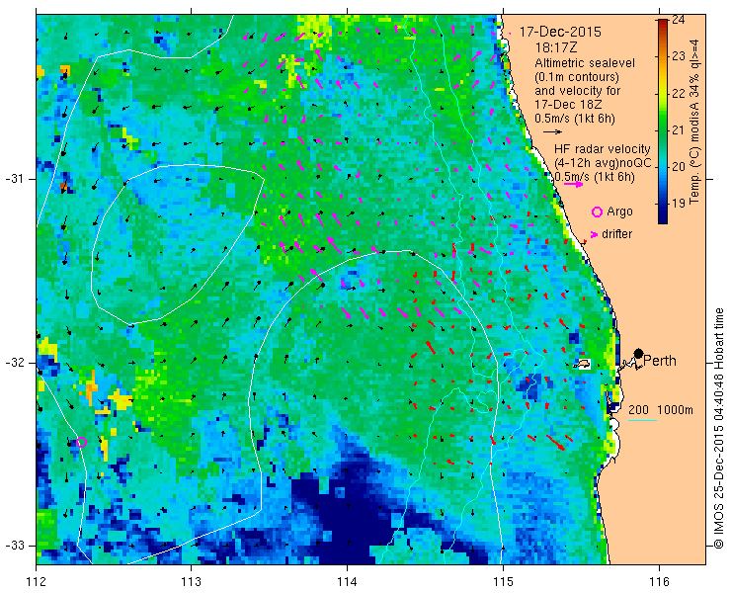Click the temperature color bar legend

(663, 122)
